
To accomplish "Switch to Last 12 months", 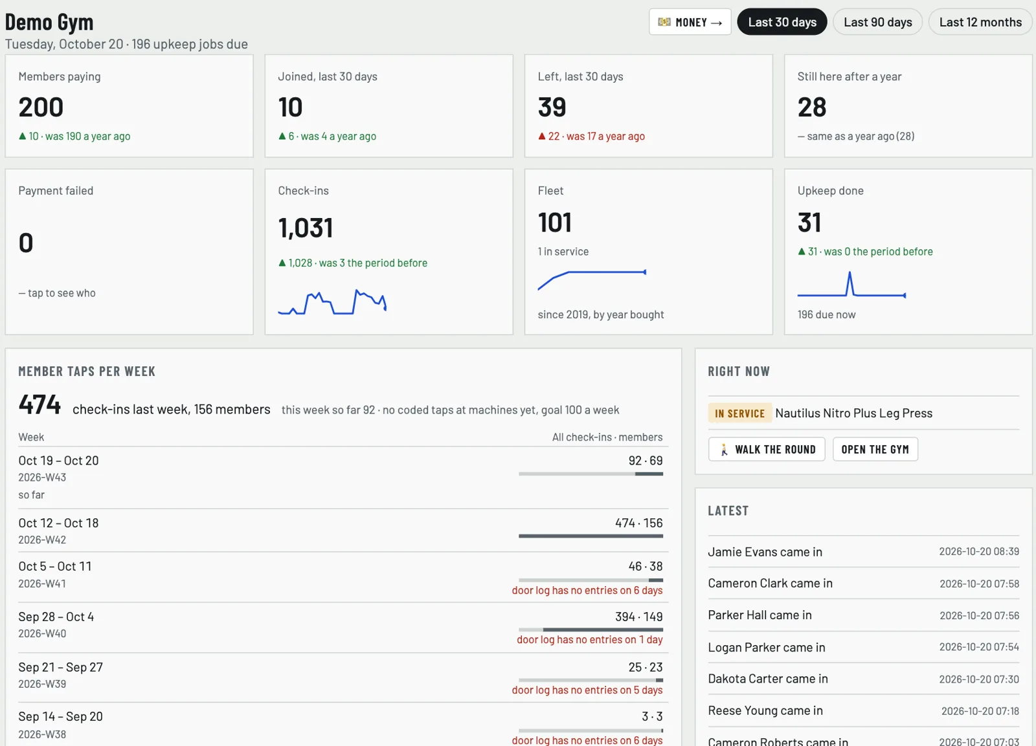I will point(980,22).
